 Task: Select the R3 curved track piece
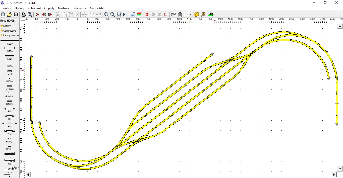(10, 117)
